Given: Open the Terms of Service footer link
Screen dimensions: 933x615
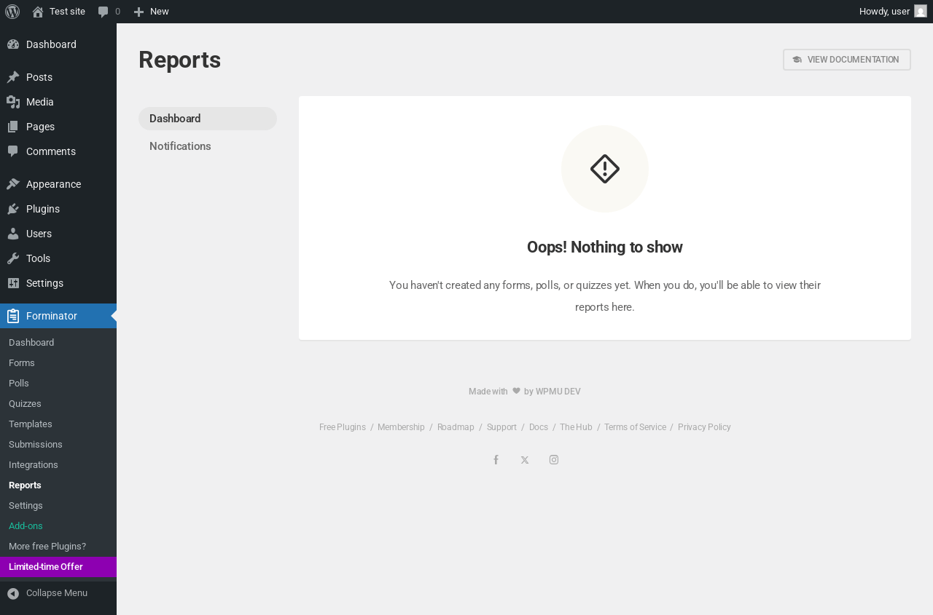Looking at the screenshot, I should [x=635, y=427].
